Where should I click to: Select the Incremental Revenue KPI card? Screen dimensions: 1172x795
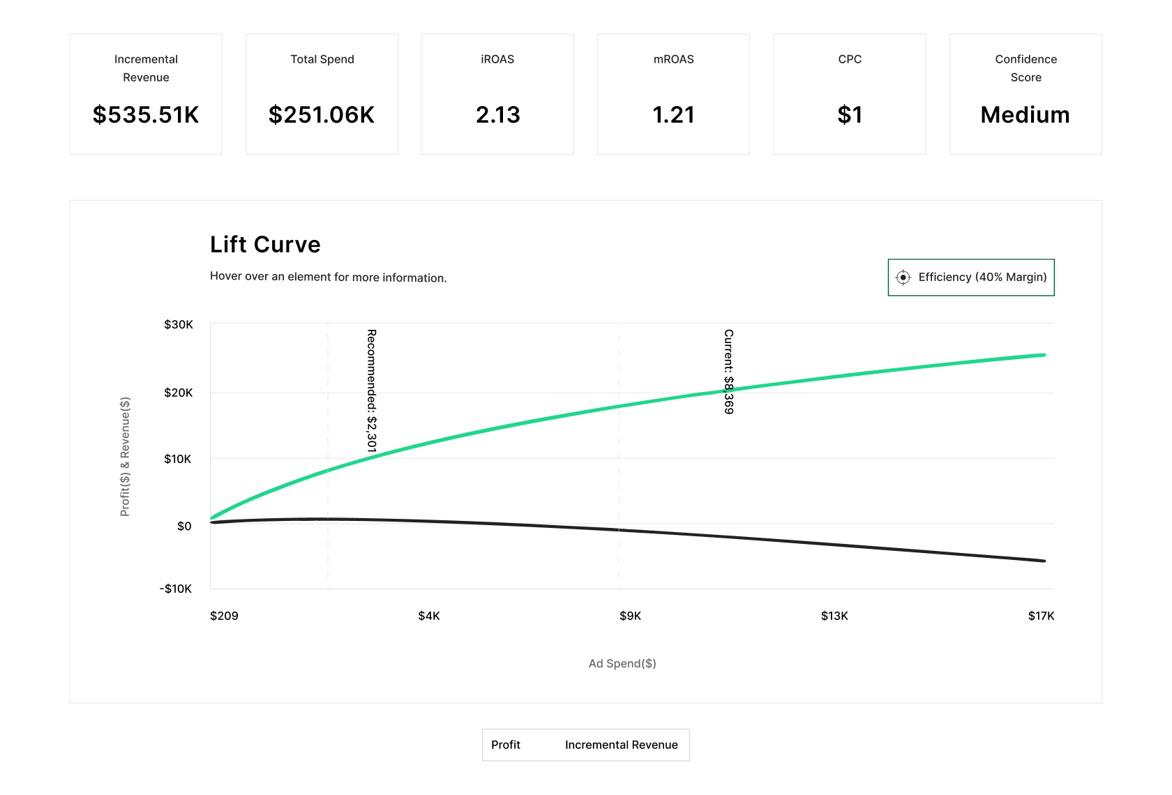point(146,93)
